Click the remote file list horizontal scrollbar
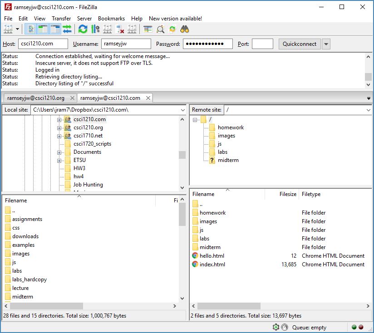374x333 pixels. [280, 306]
